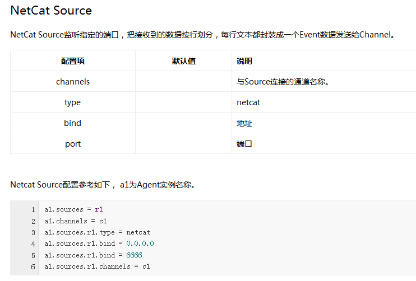The image size is (416, 281).
Task: Select the bind cell in the table
Action: (x=73, y=123)
